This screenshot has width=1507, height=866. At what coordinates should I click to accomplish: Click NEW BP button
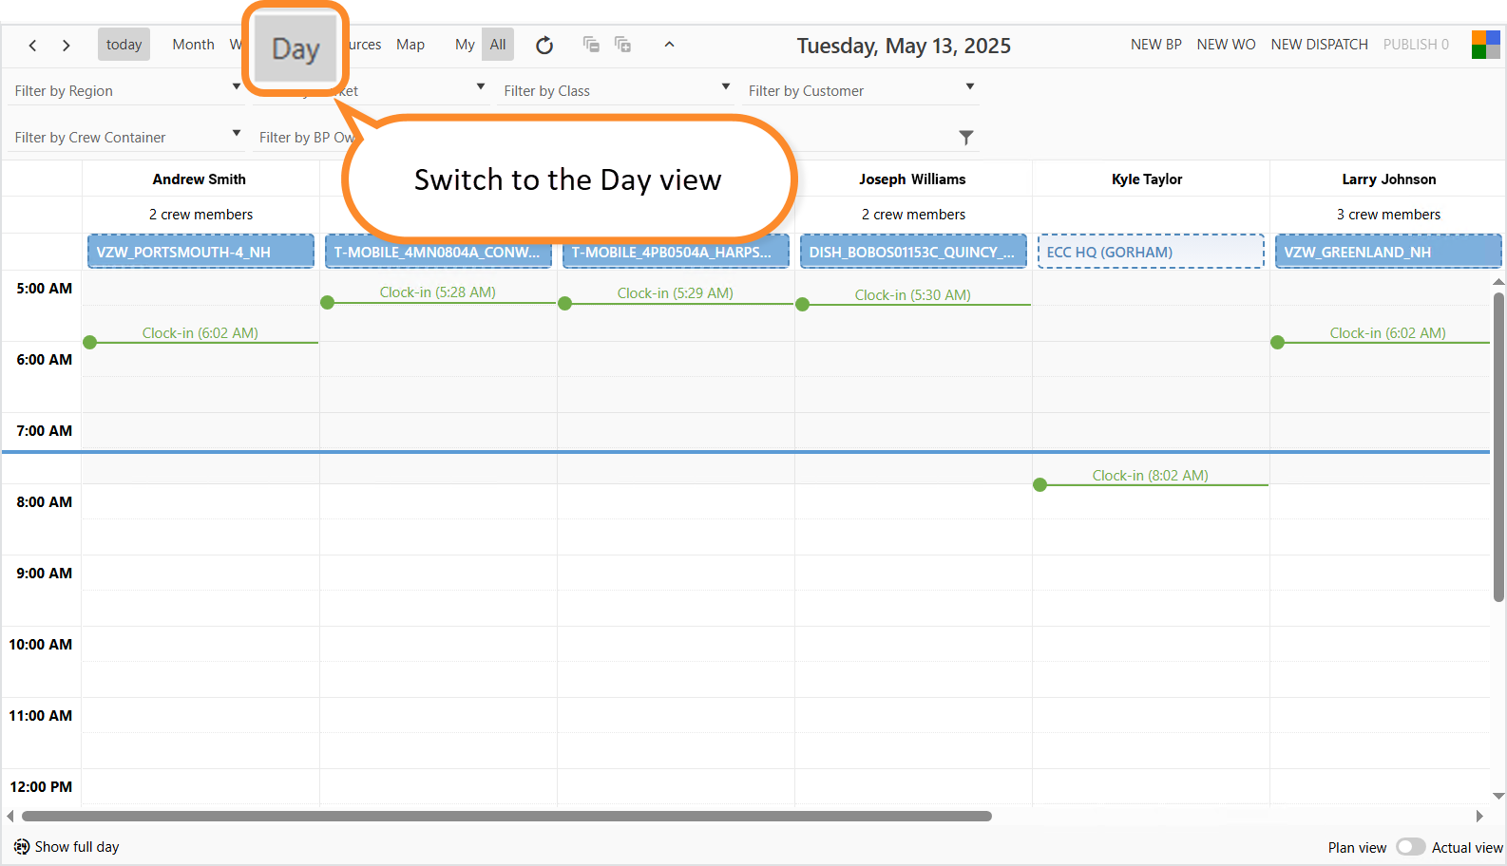[1156, 45]
